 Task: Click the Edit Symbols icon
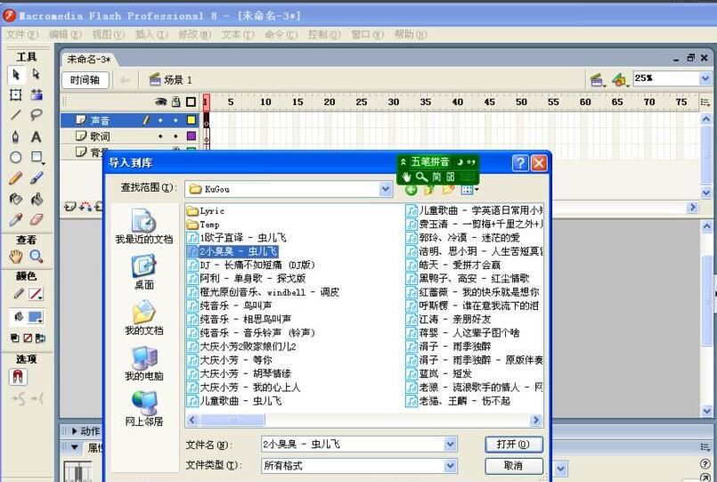619,80
